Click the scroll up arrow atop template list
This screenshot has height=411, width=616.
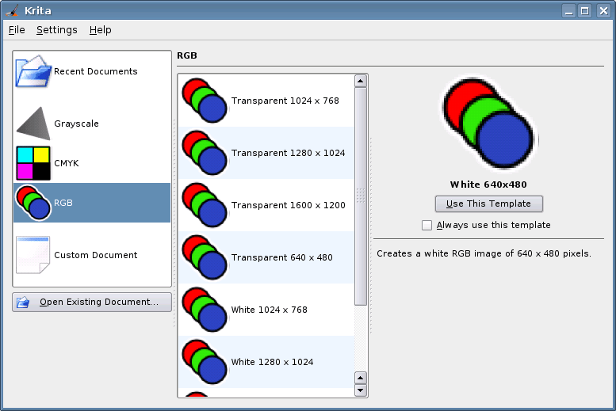point(361,82)
